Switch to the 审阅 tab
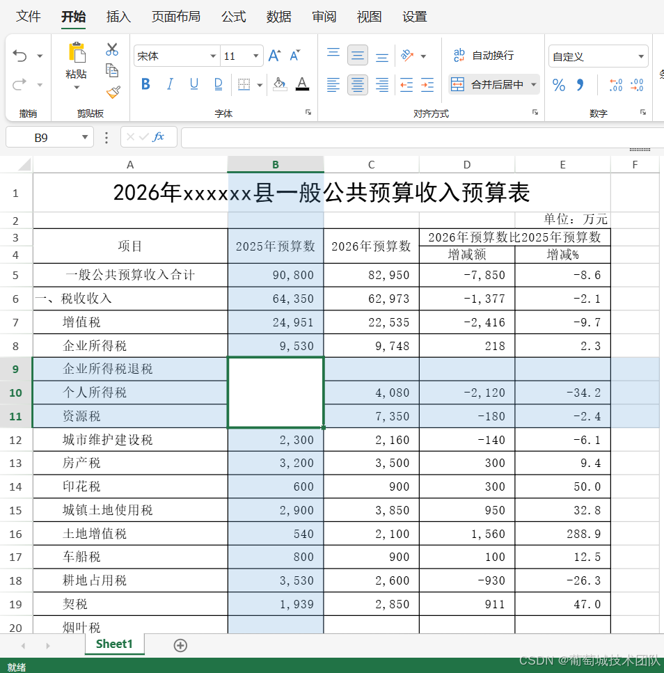 tap(324, 17)
